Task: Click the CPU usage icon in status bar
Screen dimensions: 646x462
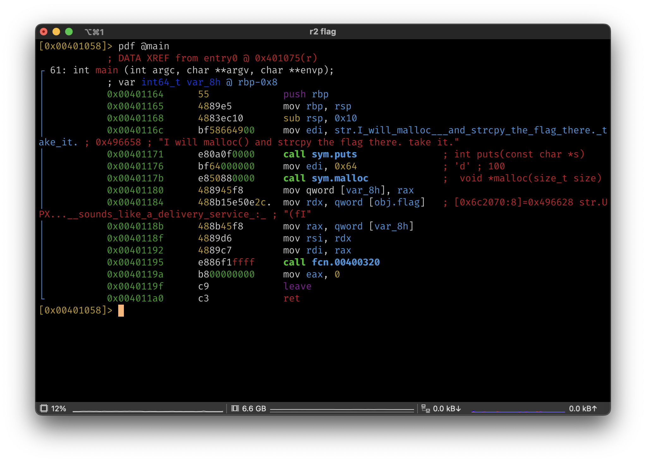Action: (44, 408)
